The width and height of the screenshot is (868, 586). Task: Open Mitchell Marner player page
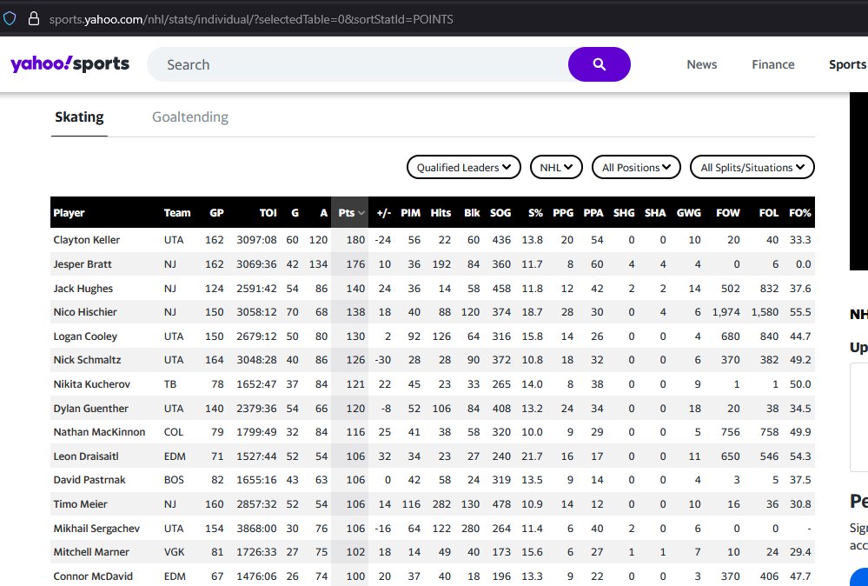91,552
